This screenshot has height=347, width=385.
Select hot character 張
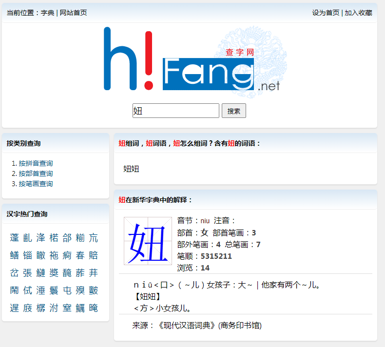tap(27, 273)
